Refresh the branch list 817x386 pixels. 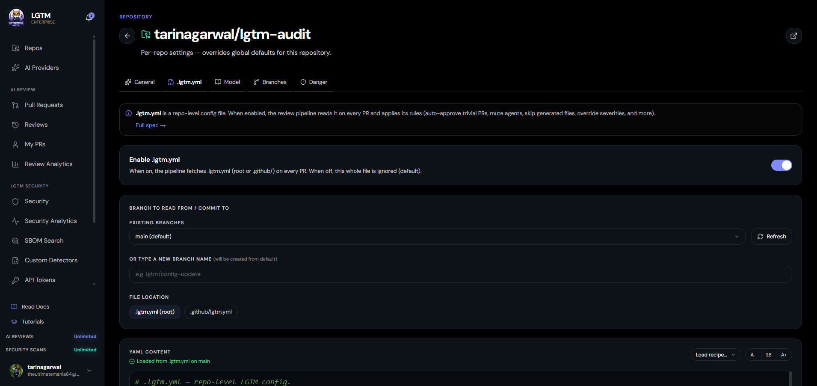772,237
